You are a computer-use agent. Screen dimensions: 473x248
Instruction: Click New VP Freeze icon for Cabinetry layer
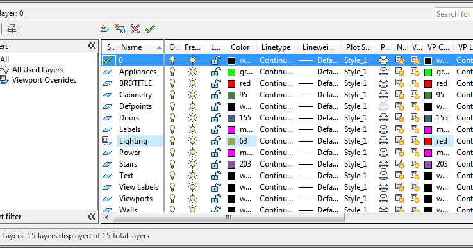[x=400, y=95]
